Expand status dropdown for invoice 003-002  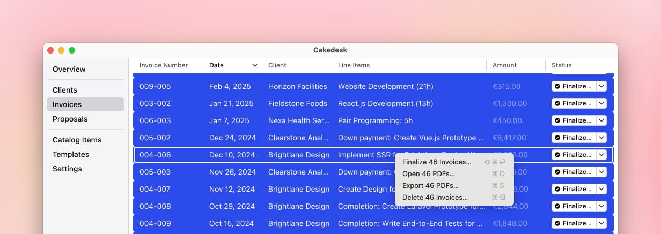tap(601, 103)
